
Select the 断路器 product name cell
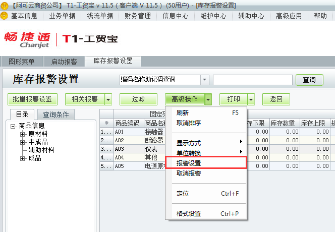coord(155,140)
